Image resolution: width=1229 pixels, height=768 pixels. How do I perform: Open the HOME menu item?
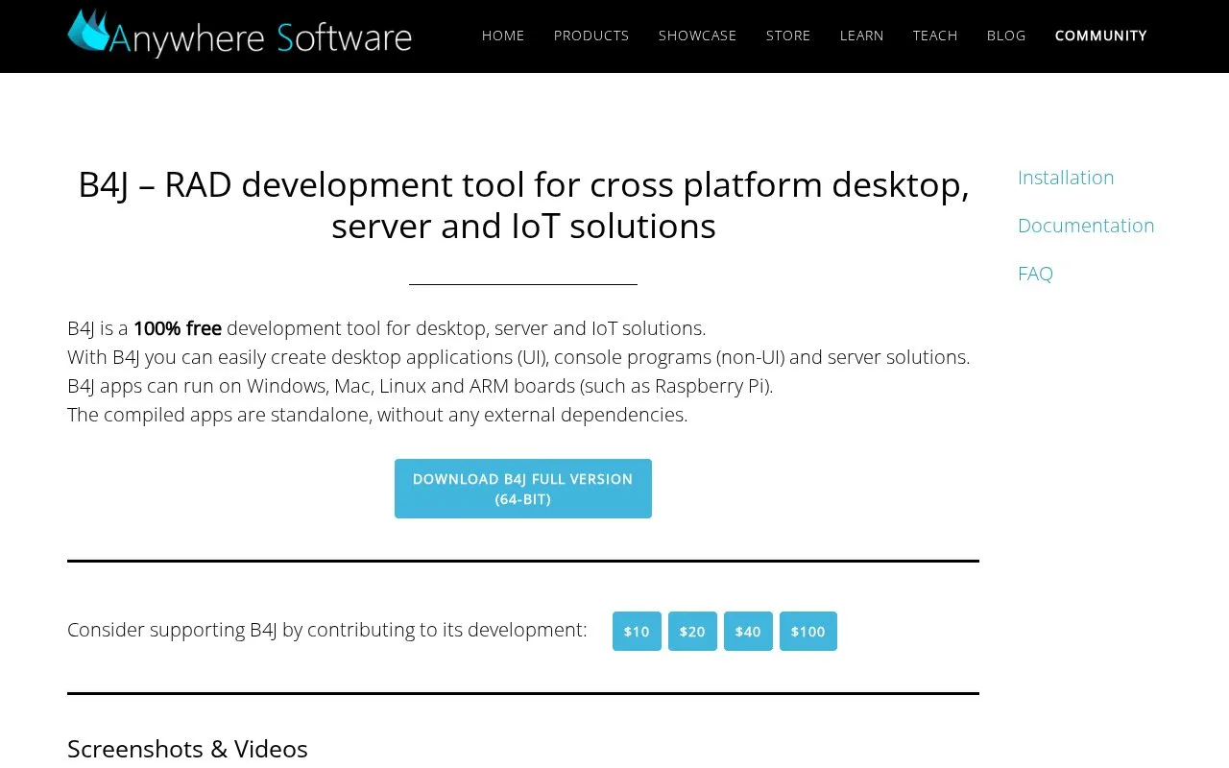[x=503, y=36]
